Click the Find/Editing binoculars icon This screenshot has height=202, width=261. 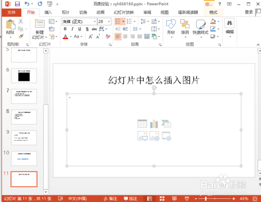pyautogui.click(x=230, y=23)
